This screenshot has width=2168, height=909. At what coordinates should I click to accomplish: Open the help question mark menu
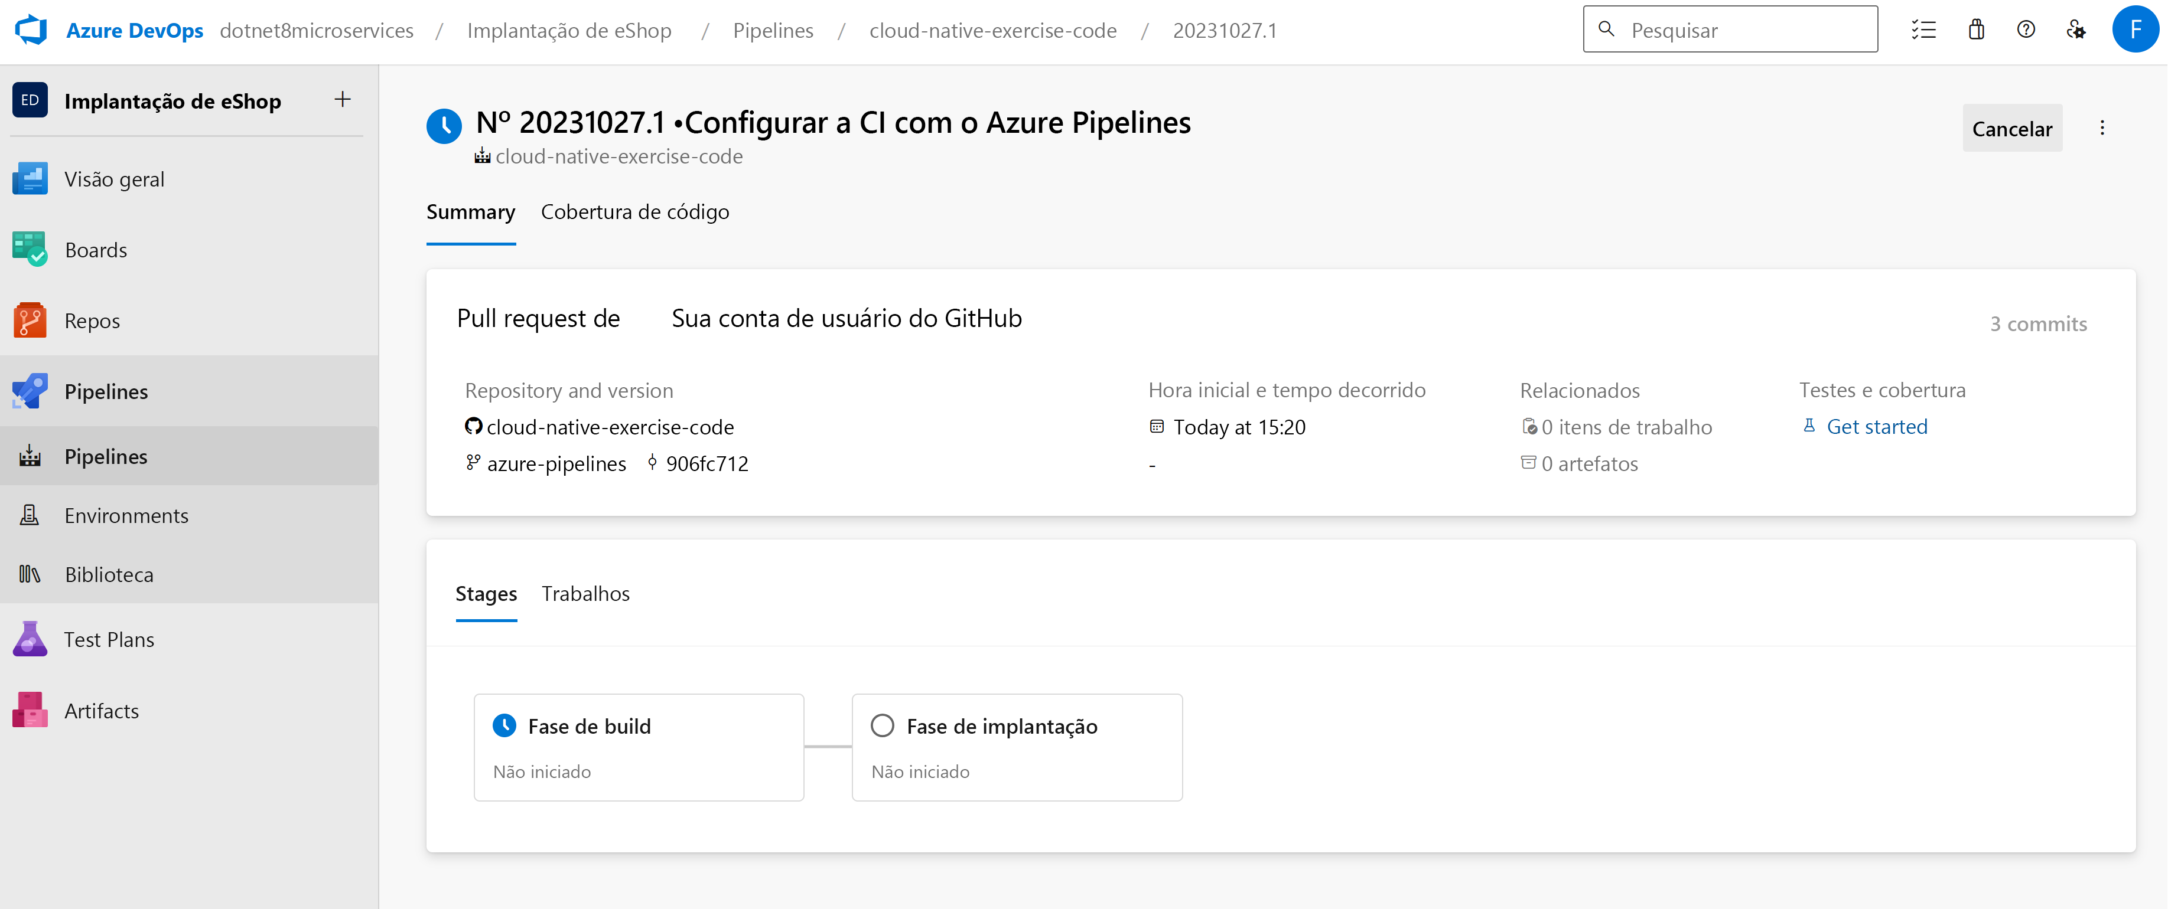[2026, 30]
